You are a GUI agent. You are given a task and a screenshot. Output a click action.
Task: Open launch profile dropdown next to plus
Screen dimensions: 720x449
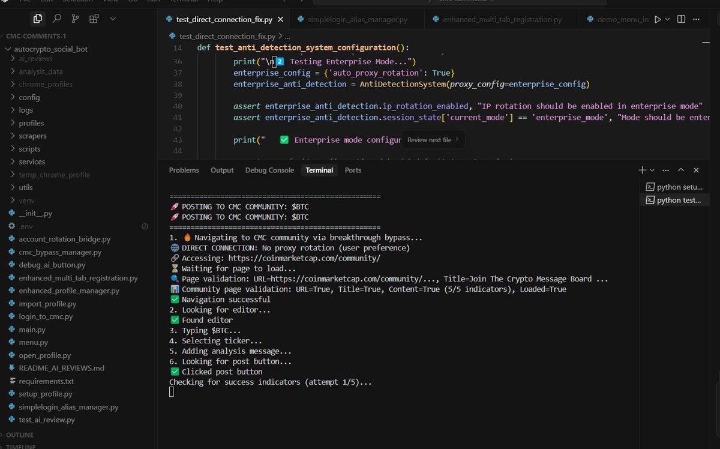[x=652, y=170]
